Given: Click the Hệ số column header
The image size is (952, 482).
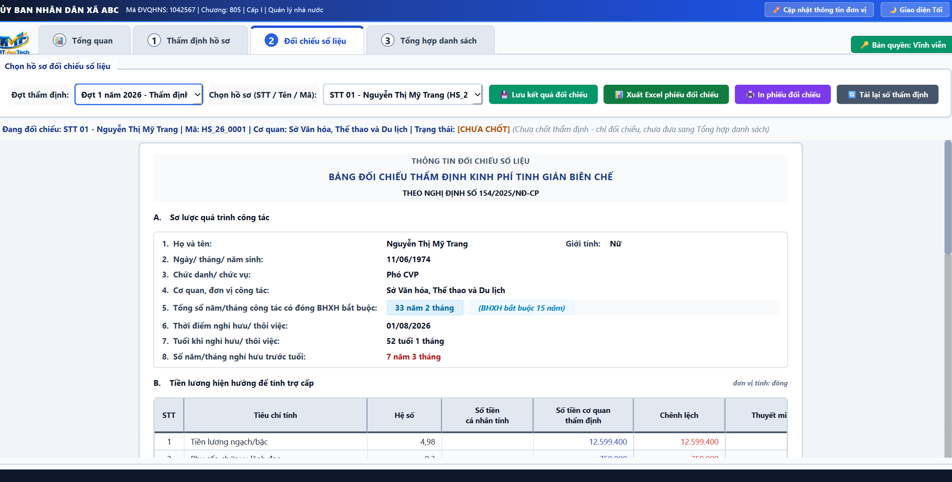Looking at the screenshot, I should (404, 415).
